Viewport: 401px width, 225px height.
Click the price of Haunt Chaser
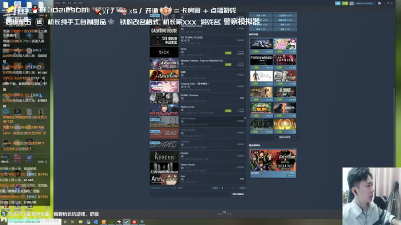240,121
